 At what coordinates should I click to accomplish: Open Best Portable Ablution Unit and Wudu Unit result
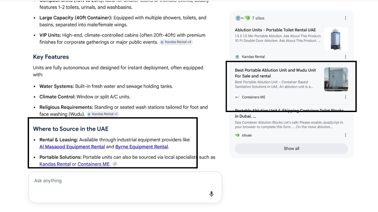click(275, 73)
